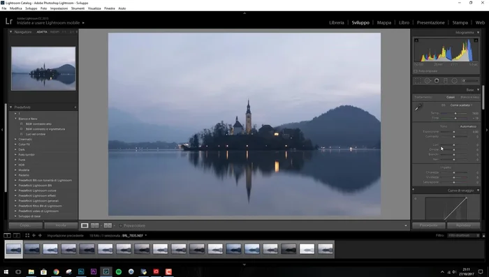Viewport: 489px width, 277px height.
Task: Expand the Cinematic presets folder
Action: 15,140
